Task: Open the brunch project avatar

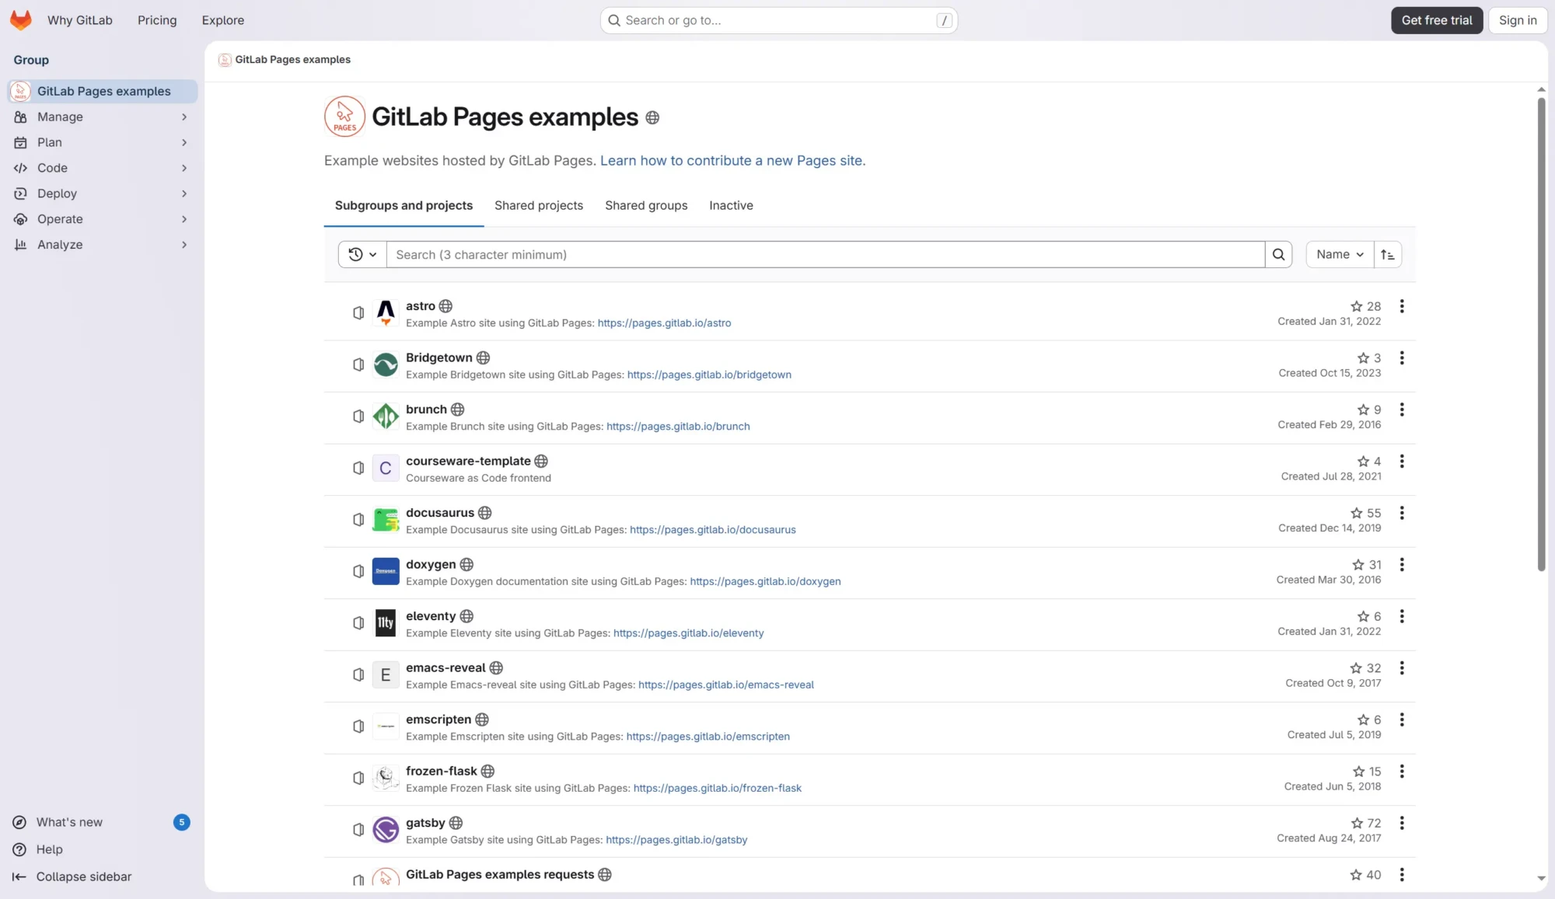Action: pos(386,416)
